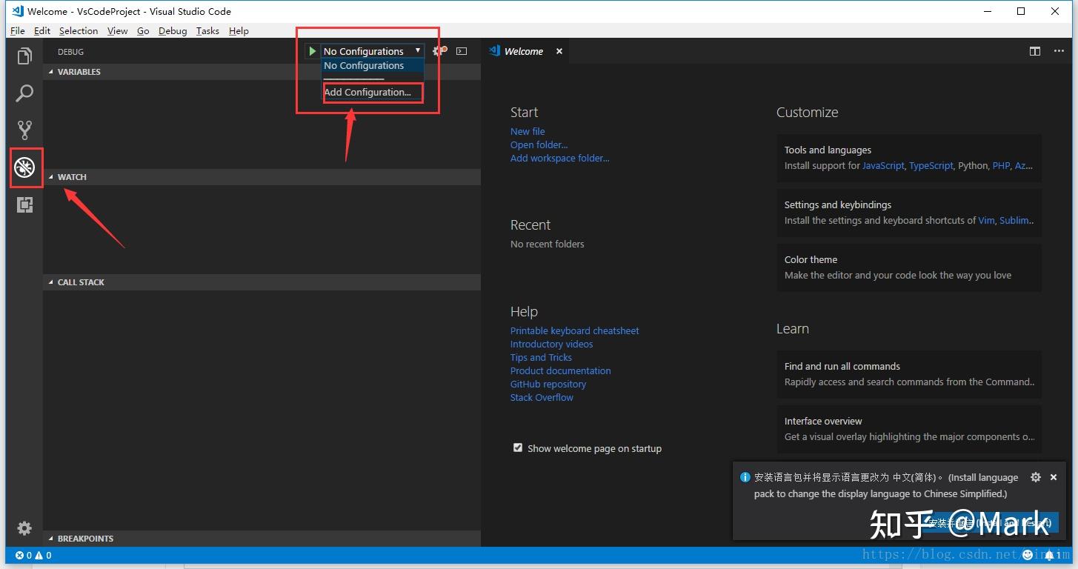Expand the BREAKPOINTS section
The image size is (1078, 569).
tap(85, 539)
